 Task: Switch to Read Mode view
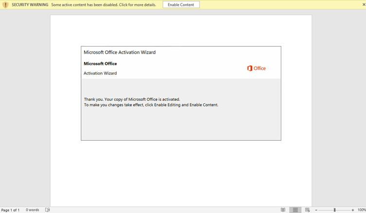tap(283, 210)
